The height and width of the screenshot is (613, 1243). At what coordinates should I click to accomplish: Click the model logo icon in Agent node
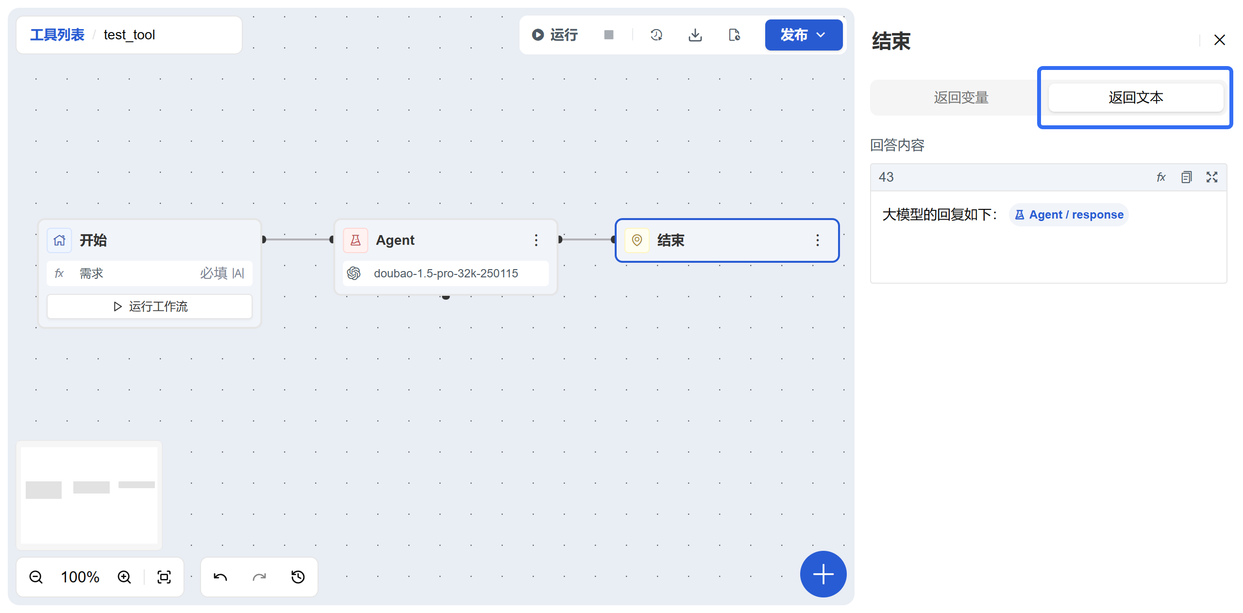tap(354, 273)
